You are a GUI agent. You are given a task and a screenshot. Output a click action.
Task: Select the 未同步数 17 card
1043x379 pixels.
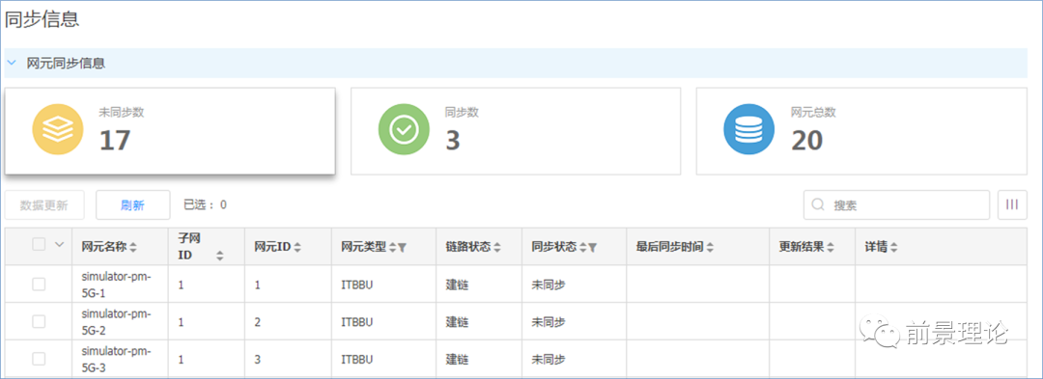coord(170,131)
